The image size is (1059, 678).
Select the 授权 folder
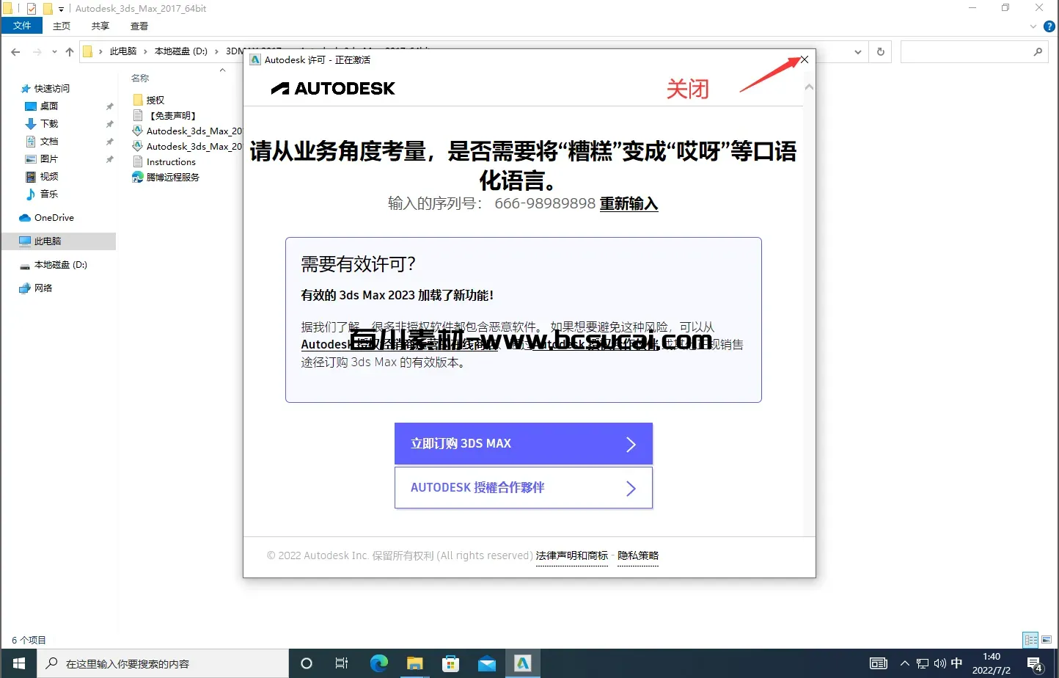(x=155, y=100)
